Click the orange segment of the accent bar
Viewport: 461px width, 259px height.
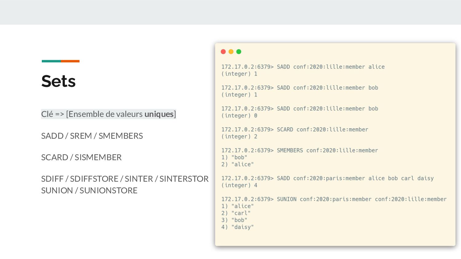[70, 61]
